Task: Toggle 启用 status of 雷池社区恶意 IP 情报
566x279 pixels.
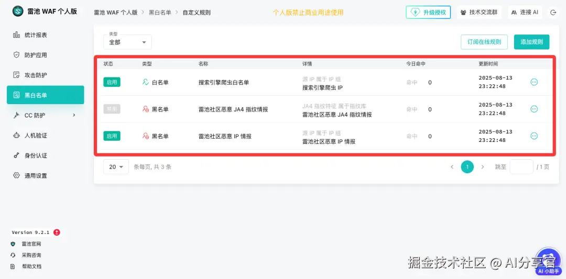Action: point(112,136)
